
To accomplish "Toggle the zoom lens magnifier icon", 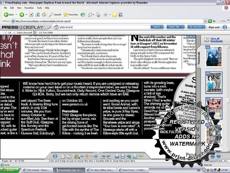I will tap(77, 156).
